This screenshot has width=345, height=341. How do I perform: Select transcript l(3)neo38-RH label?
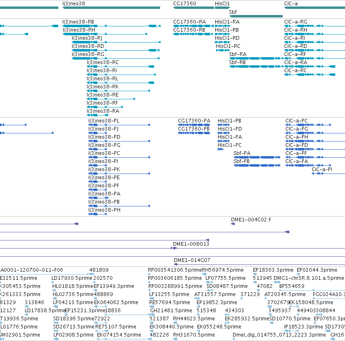[79, 30]
